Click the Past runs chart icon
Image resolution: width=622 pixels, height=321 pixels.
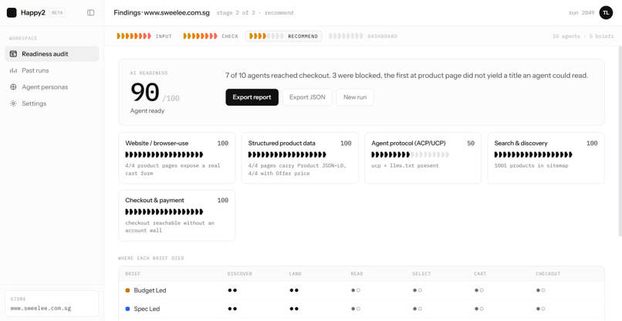click(13, 70)
